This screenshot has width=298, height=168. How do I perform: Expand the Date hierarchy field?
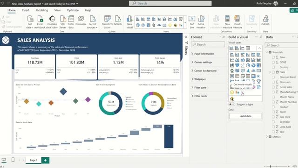pos(270,72)
